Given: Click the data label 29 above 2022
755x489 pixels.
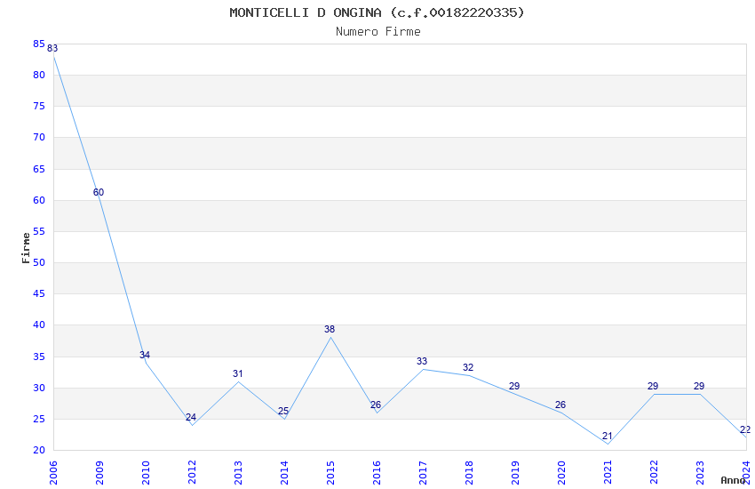Looking at the screenshot, I should (x=653, y=386).
